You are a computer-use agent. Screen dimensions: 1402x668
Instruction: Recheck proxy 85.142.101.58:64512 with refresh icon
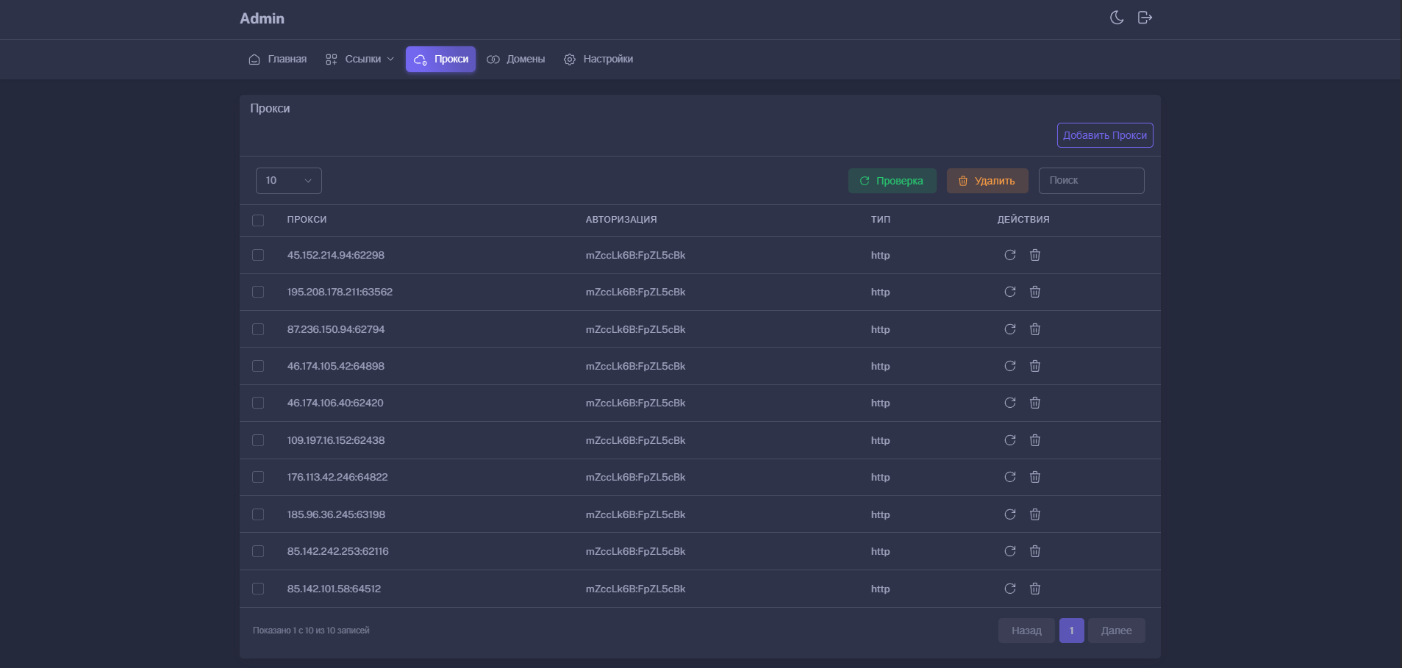tap(1010, 589)
